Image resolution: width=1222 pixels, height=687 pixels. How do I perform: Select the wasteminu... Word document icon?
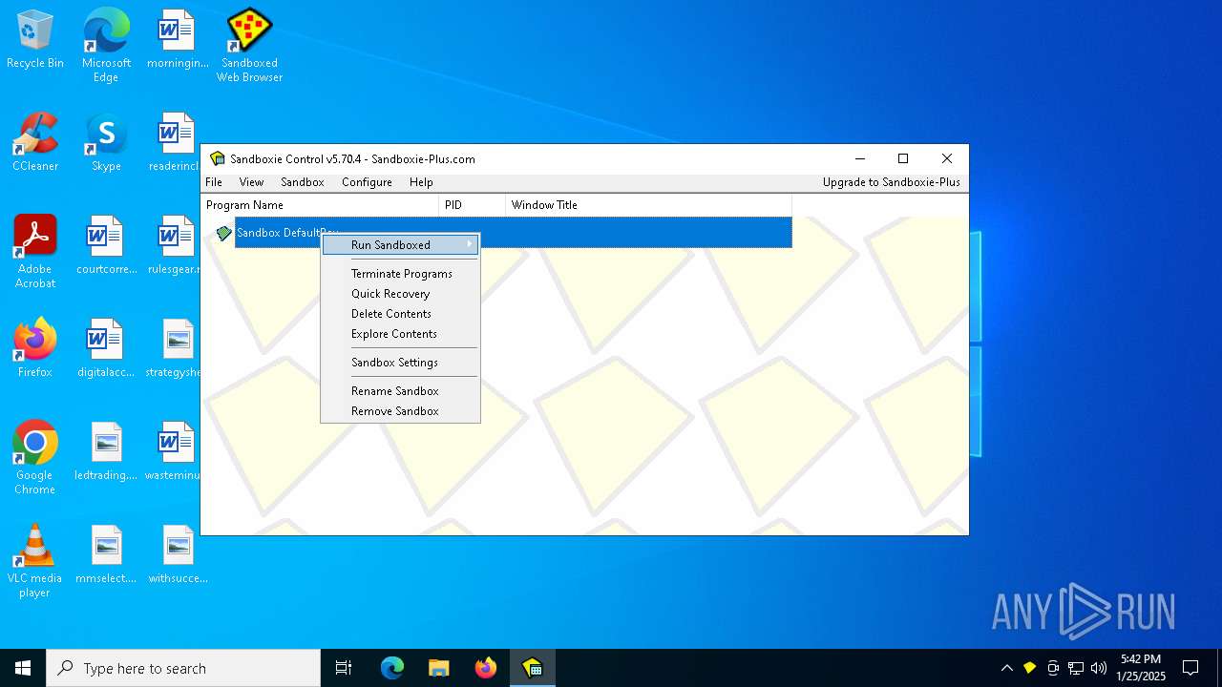coord(172,451)
